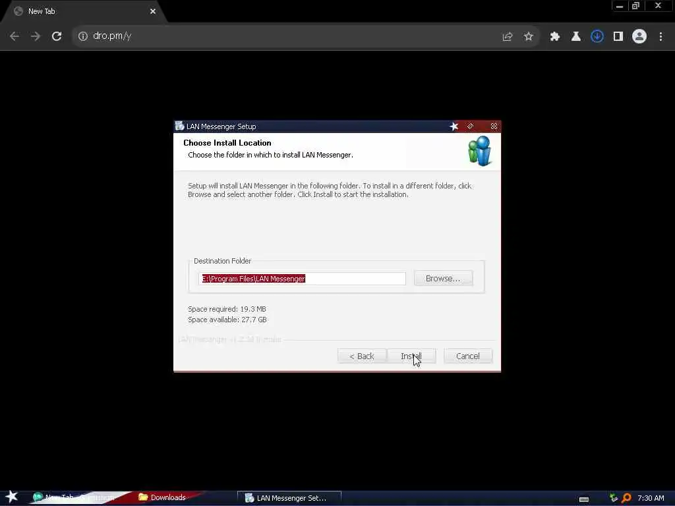Image resolution: width=675 pixels, height=506 pixels.
Task: Click the 'Choose Install Location' heading
Action: pyautogui.click(x=227, y=143)
